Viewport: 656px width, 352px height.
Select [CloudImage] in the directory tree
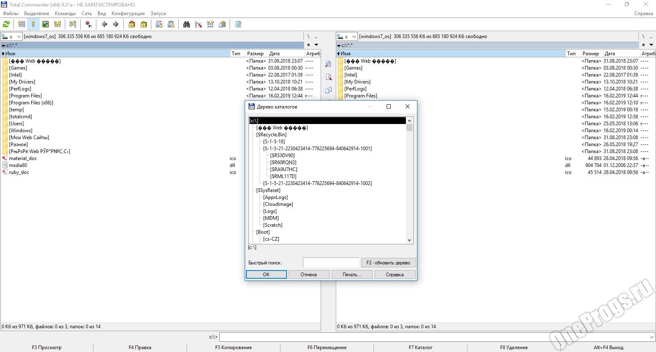pos(278,204)
